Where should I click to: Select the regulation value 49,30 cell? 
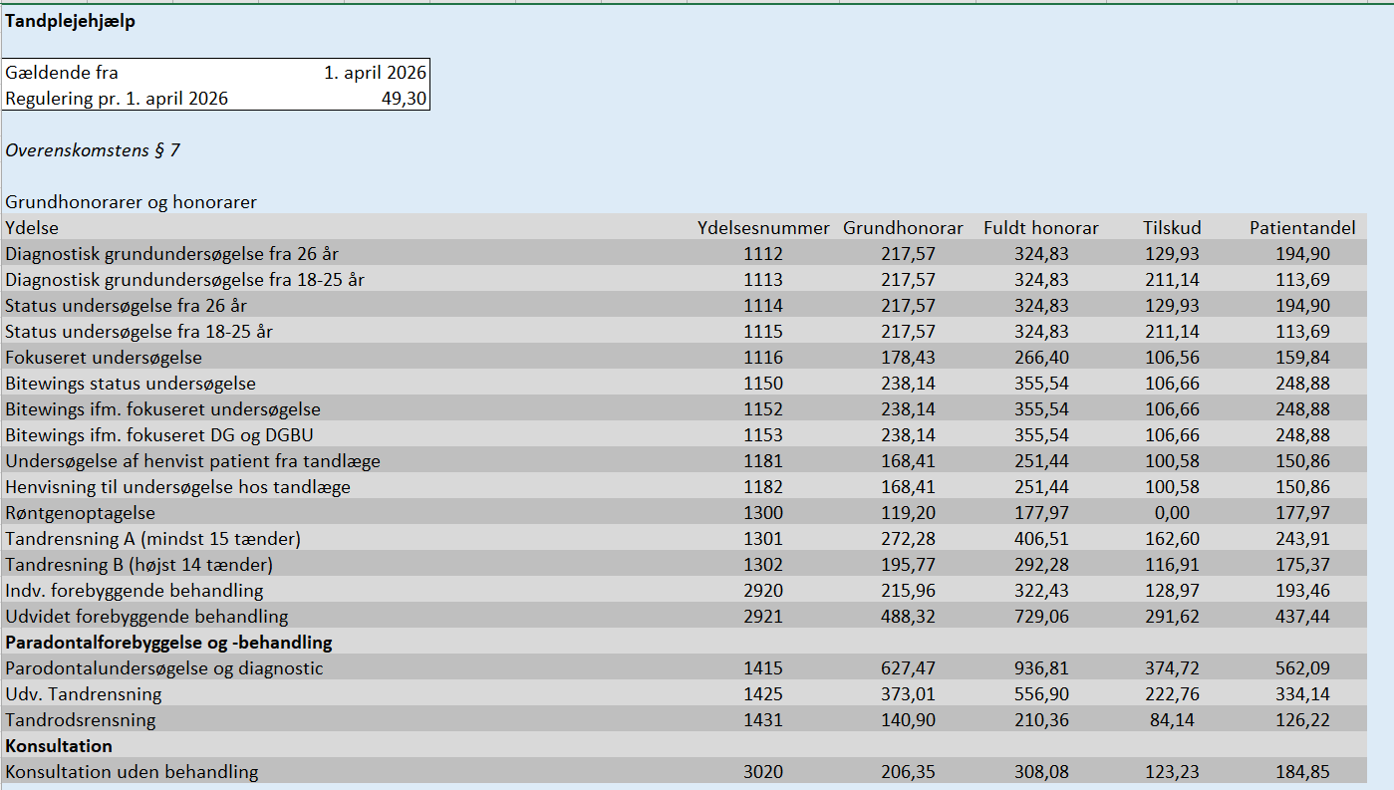click(404, 99)
